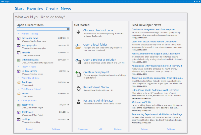Click the Open a project or solution heading
Viewport: 201px width, 135px height.
pos(100,60)
